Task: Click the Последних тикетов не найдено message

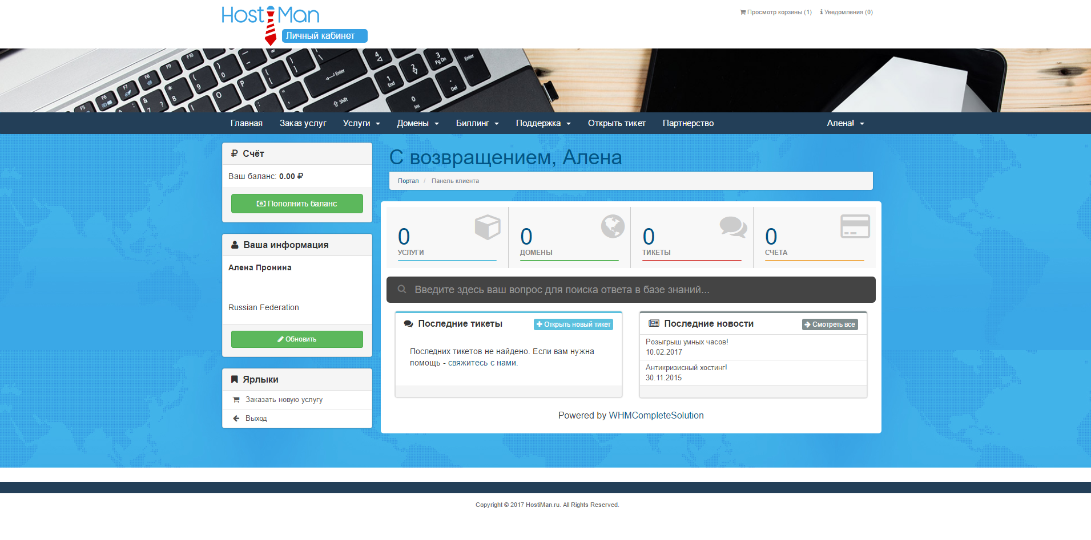Action: (502, 358)
